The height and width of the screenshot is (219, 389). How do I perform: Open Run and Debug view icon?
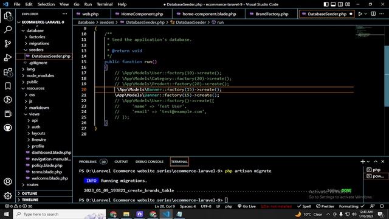coord(8,58)
